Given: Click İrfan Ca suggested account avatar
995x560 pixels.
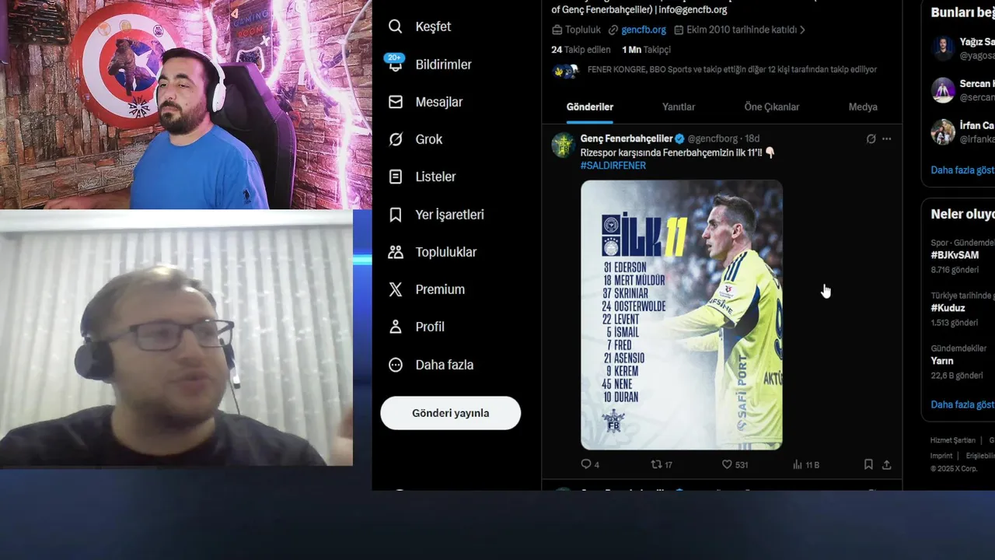Looking at the screenshot, I should coord(943,131).
